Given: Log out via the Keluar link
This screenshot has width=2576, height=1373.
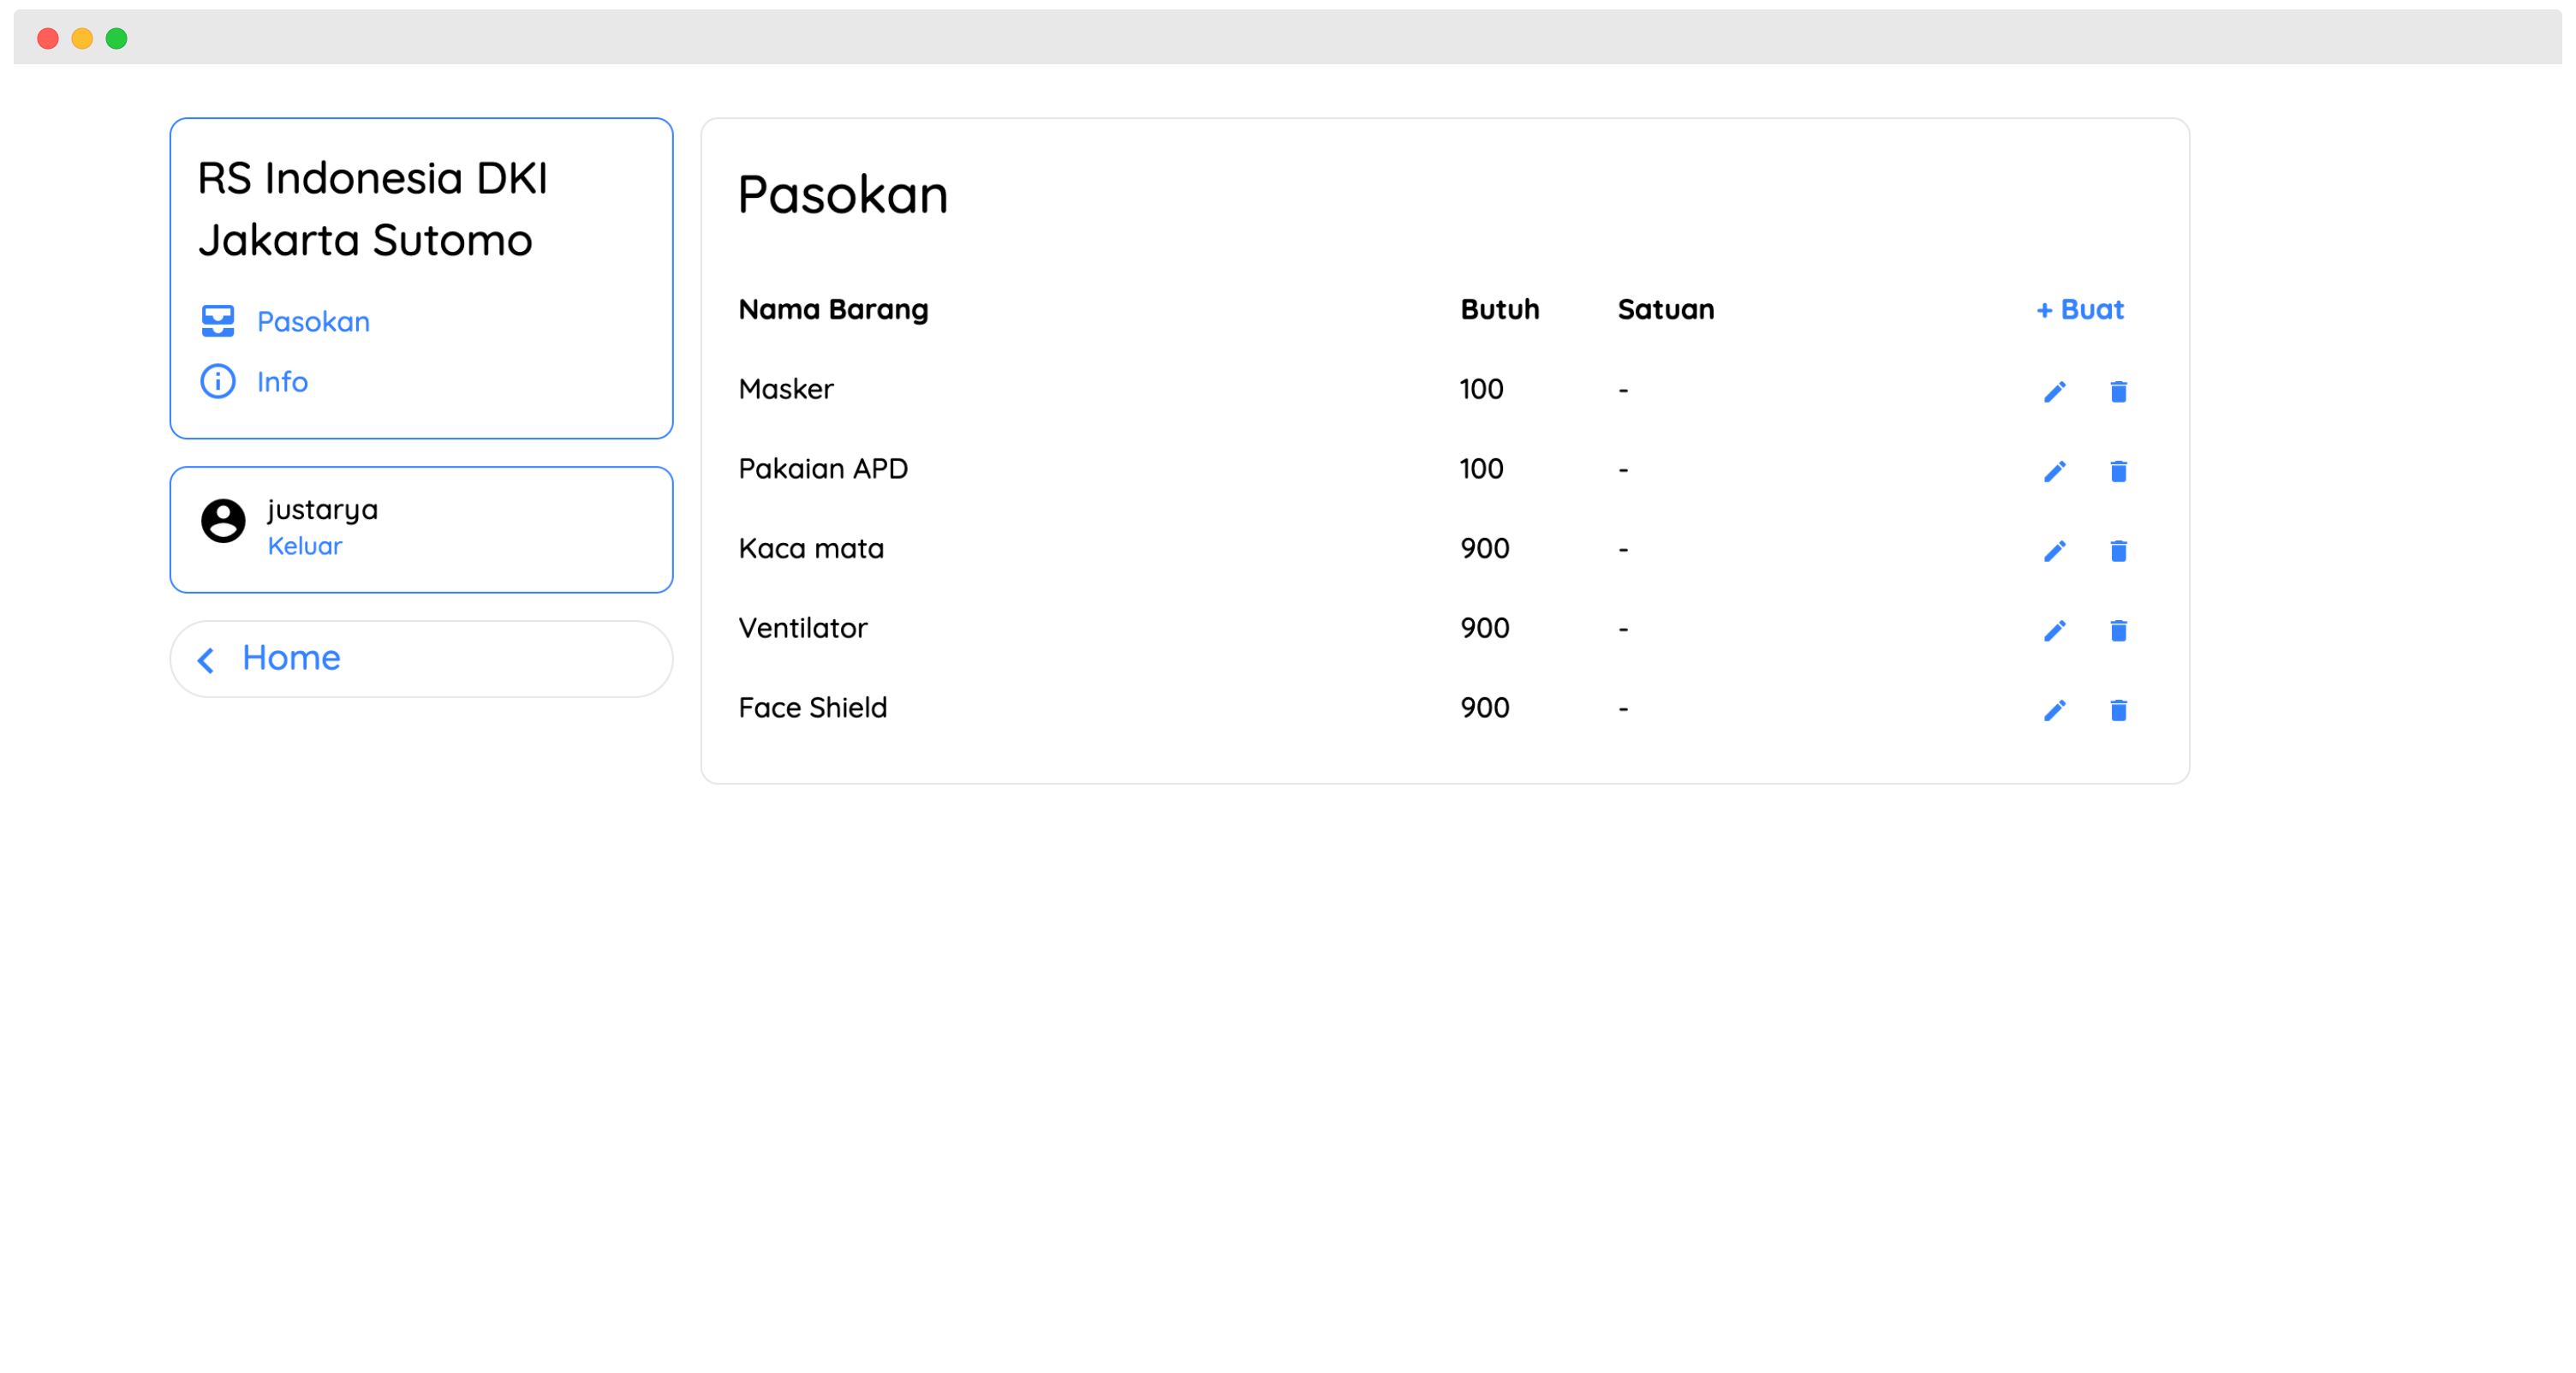Looking at the screenshot, I should (x=305, y=546).
